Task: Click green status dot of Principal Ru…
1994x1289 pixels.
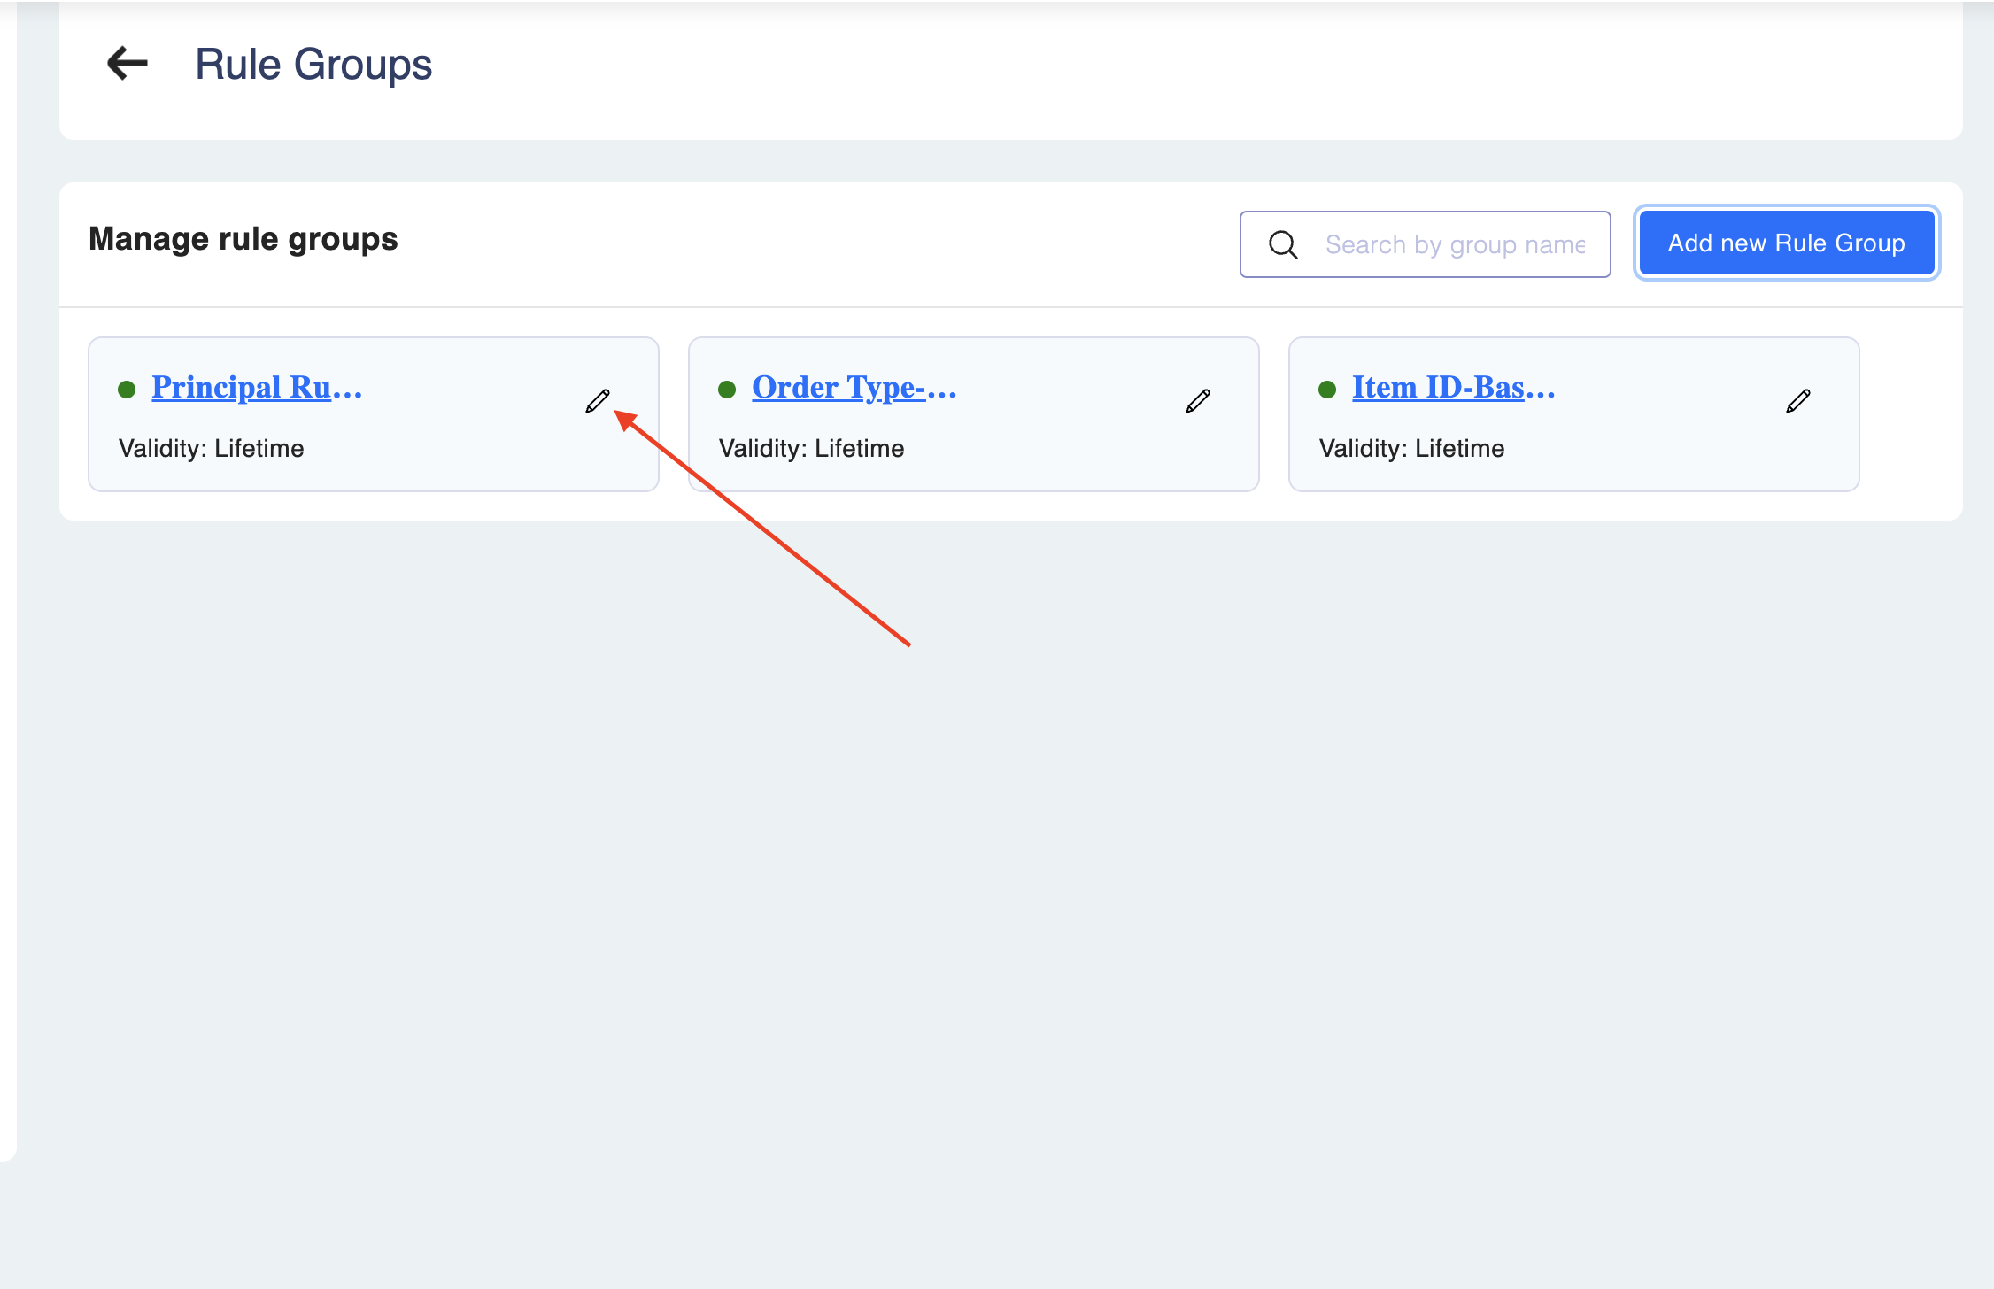Action: (127, 390)
